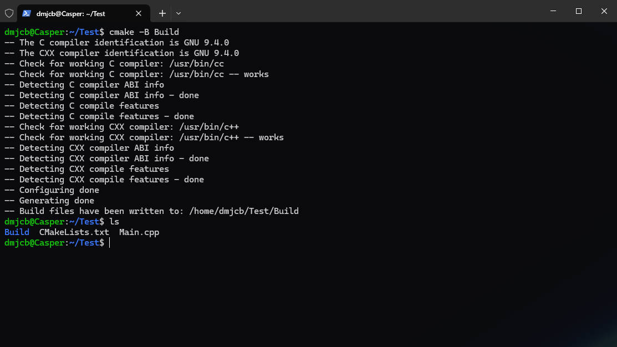The image size is (617, 347).
Task: Close the dmjcb@Casper tab
Action: coord(139,13)
